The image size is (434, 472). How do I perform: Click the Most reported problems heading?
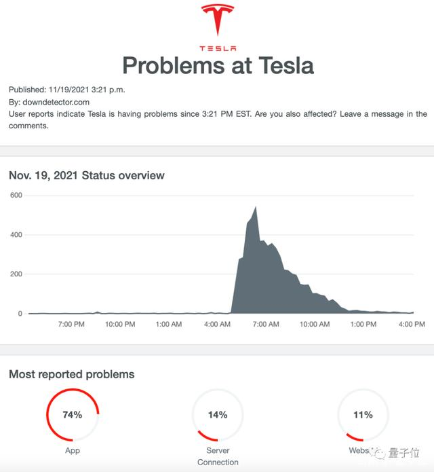(71, 374)
